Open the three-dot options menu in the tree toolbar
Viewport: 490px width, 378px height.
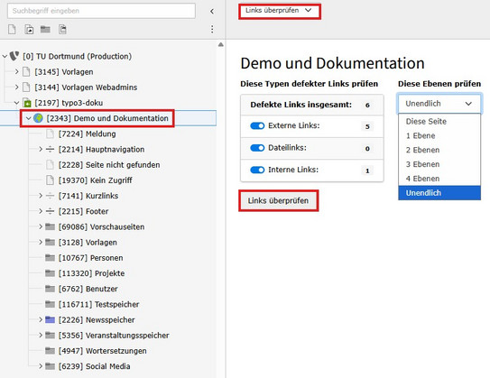[x=212, y=30]
